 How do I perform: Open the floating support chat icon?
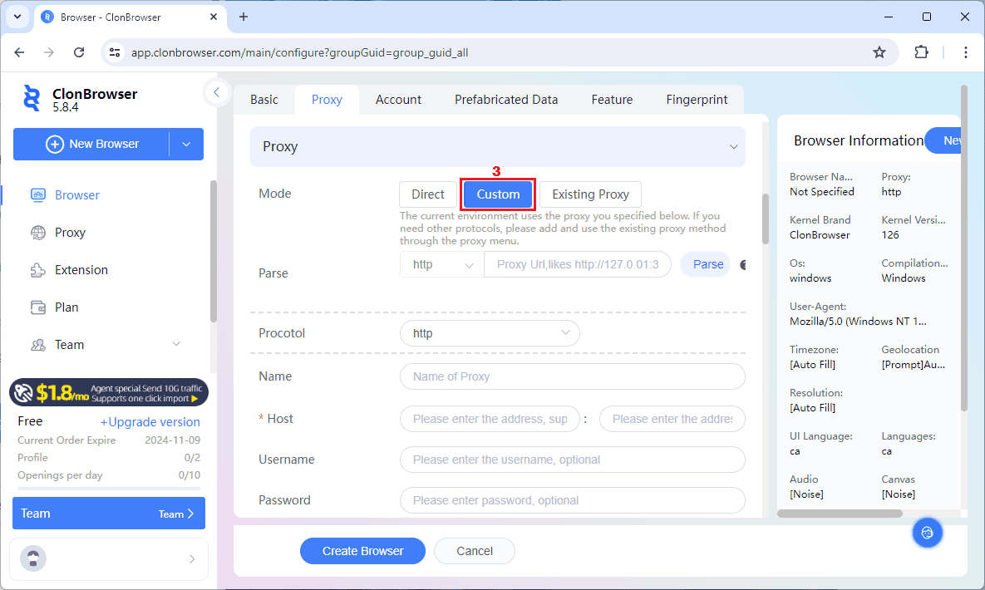[x=928, y=533]
